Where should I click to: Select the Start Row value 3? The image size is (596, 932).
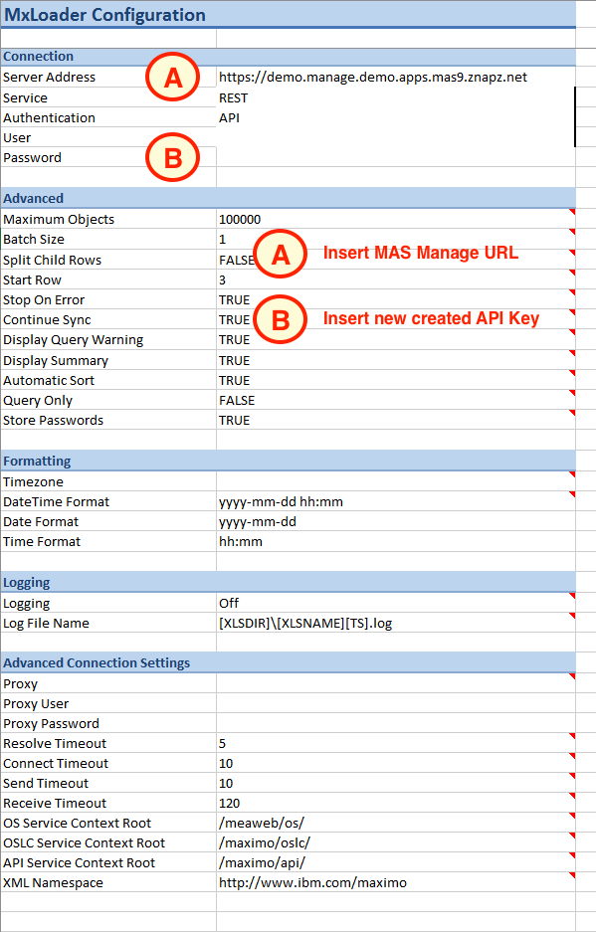(396, 280)
